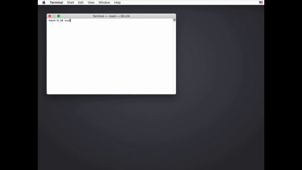Click the scroll indicator icon in Terminal

pyautogui.click(x=174, y=20)
